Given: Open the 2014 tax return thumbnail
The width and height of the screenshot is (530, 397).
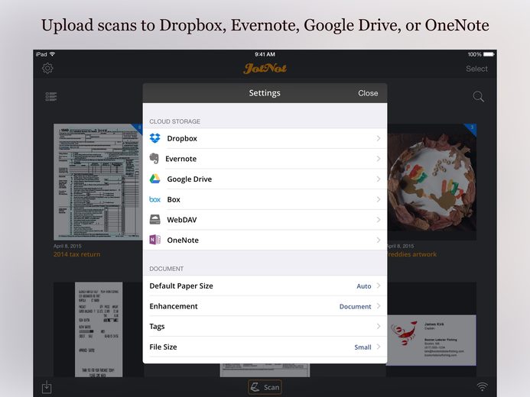Looking at the screenshot, I should (x=98, y=182).
